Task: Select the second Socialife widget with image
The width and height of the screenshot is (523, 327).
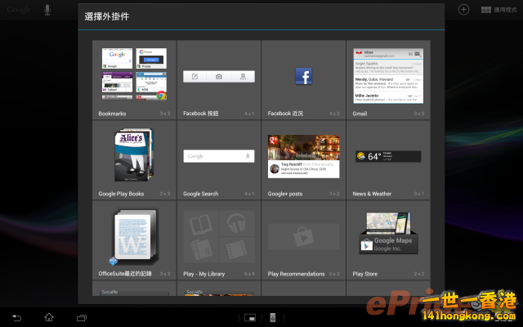Action: click(x=219, y=293)
